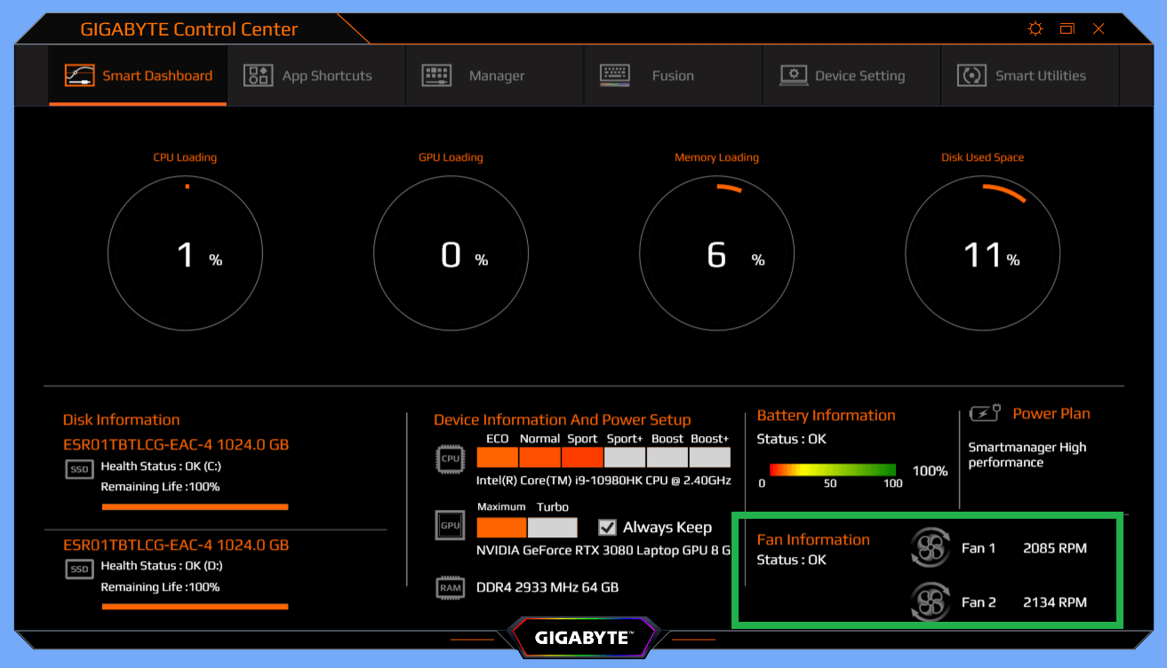Viewport: 1167px width, 668px height.
Task: Click 'Health Status : OK (D:)' text
Action: (x=162, y=565)
